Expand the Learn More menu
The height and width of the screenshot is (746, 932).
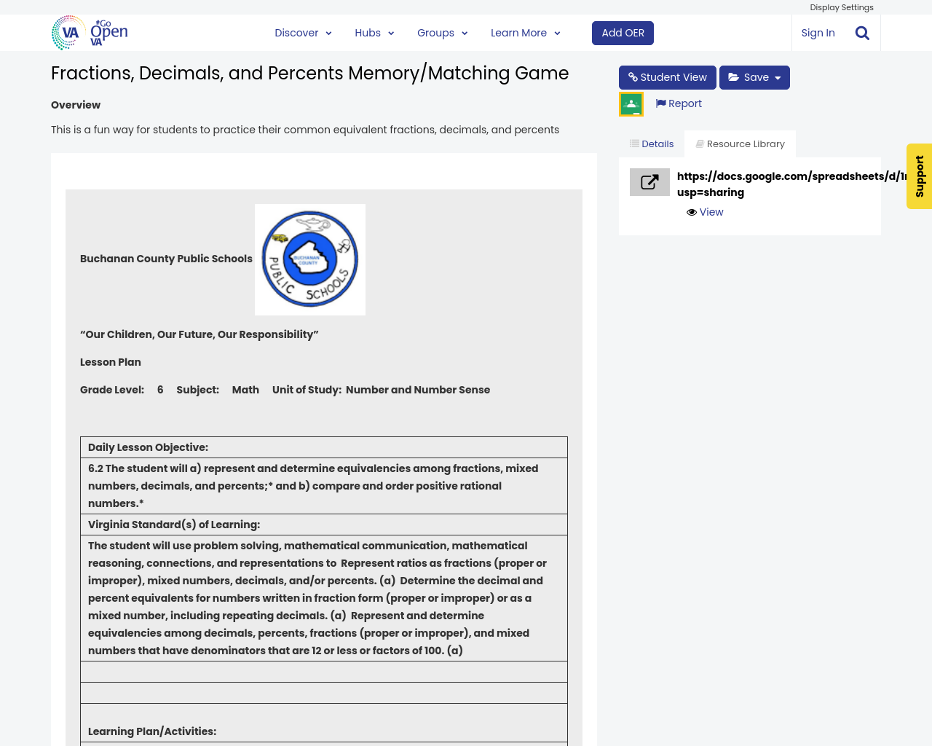525,33
